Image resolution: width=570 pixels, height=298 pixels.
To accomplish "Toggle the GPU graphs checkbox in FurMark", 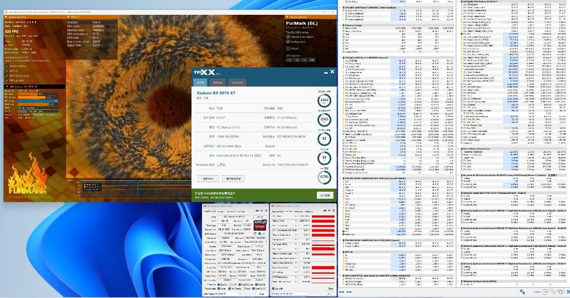I will point(7,80).
